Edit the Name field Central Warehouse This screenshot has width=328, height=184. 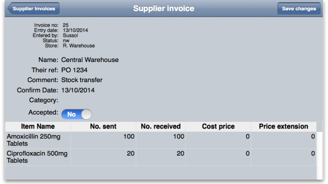pos(90,60)
